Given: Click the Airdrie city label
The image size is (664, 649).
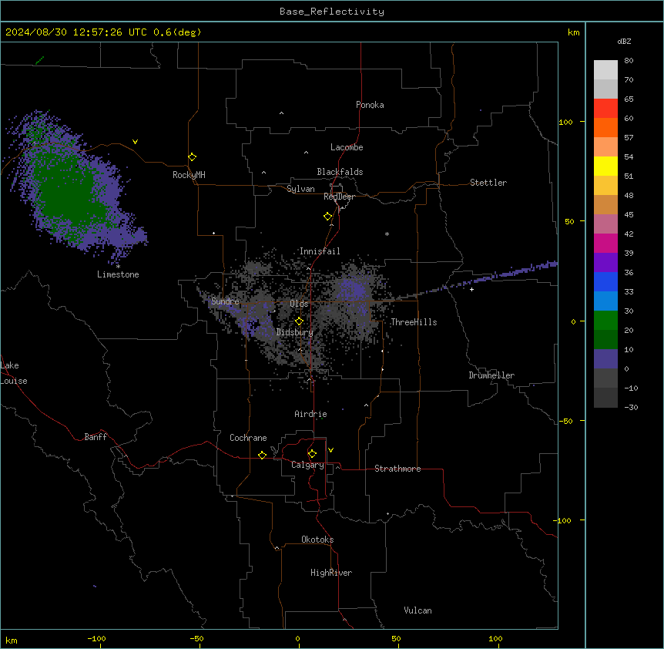Looking at the screenshot, I should (310, 414).
